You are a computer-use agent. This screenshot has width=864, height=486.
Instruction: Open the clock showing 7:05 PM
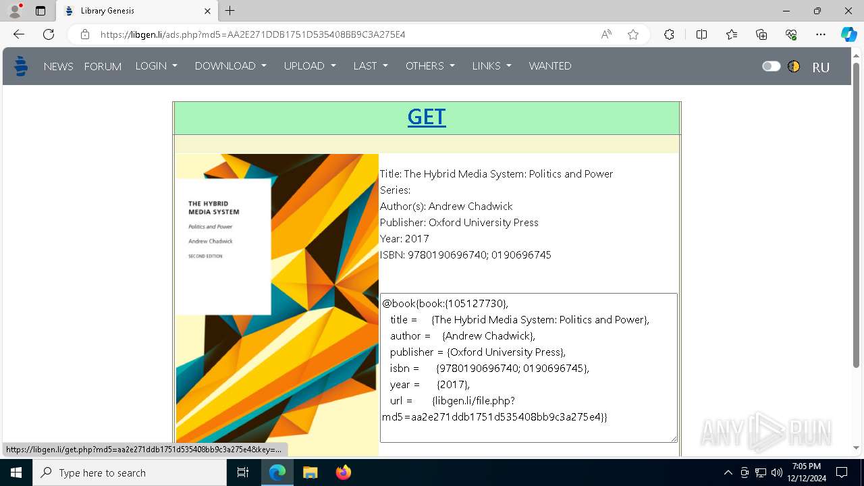[x=807, y=472]
